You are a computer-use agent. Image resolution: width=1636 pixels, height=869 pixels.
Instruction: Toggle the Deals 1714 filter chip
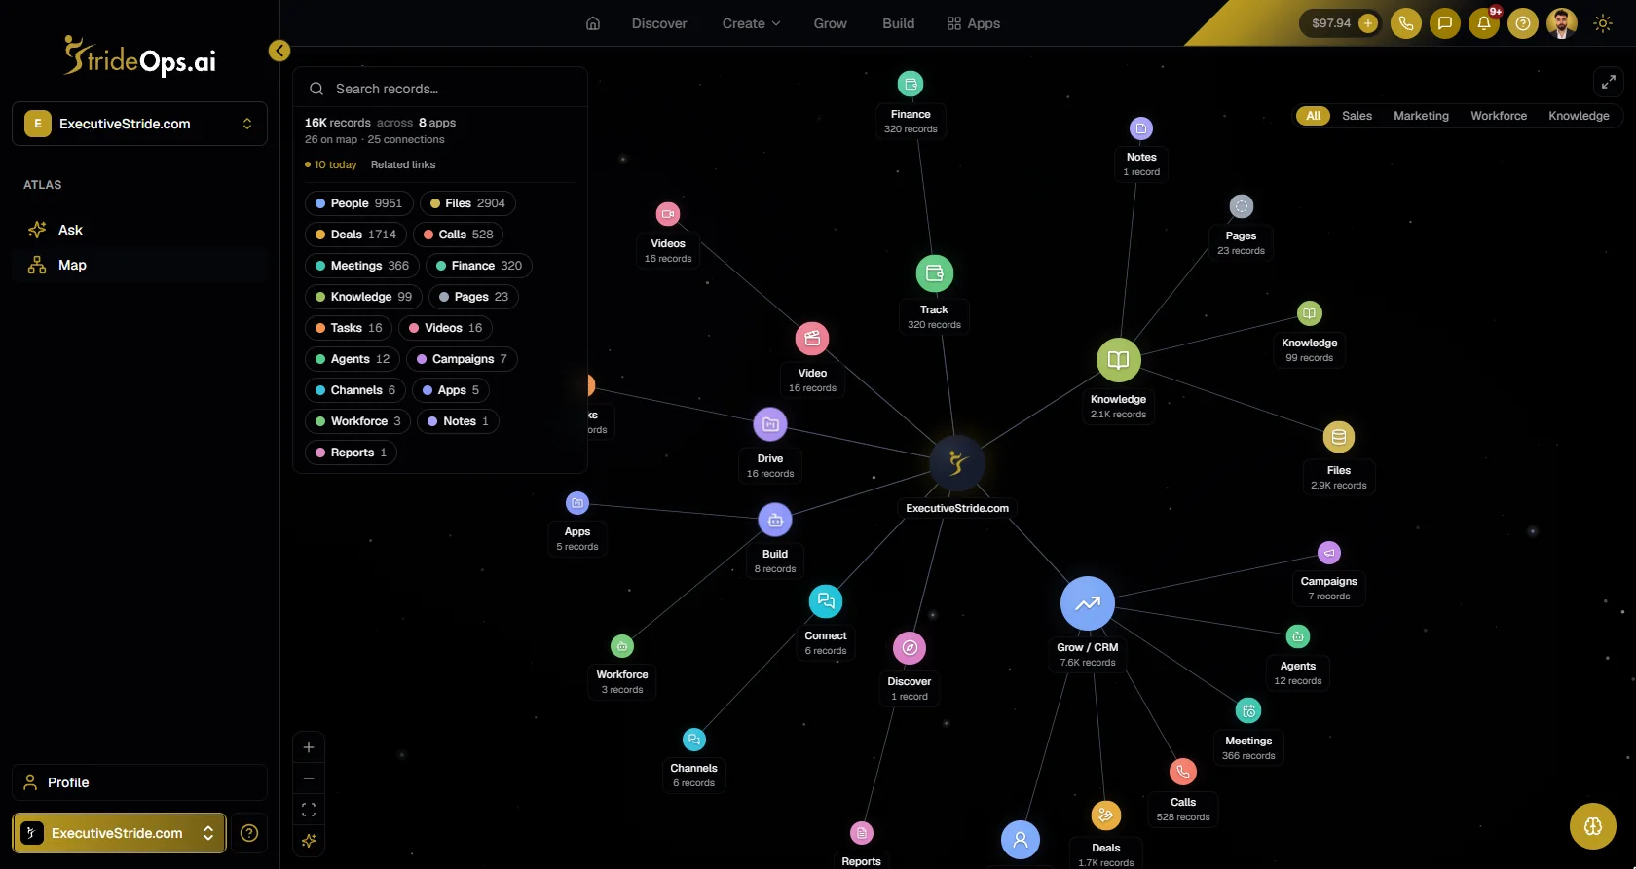[355, 235]
